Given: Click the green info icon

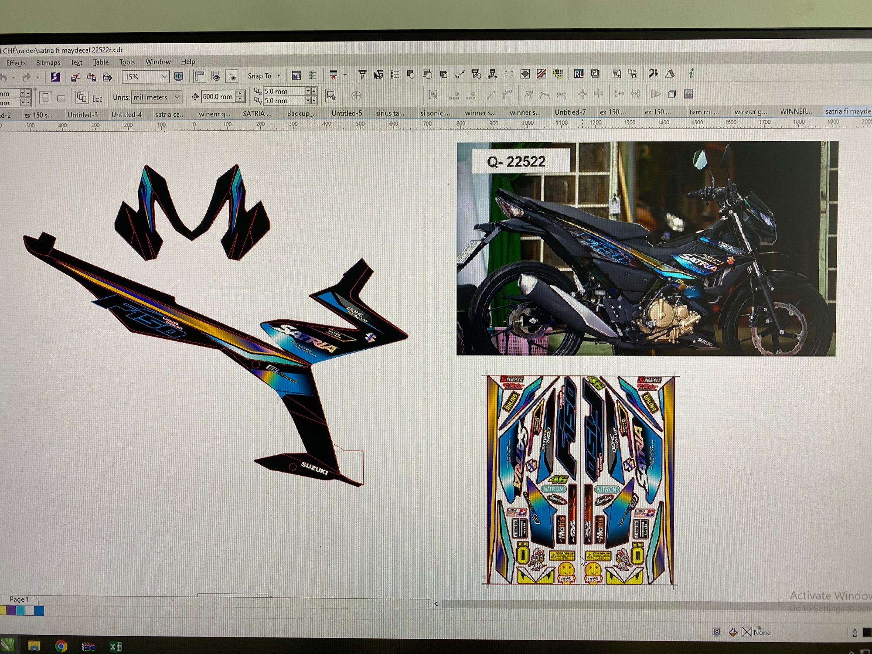Looking at the screenshot, I should [x=691, y=73].
